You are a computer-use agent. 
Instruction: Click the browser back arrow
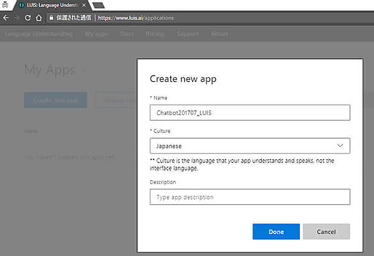tap(6, 17)
